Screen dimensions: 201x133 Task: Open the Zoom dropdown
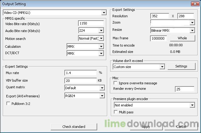192,23
